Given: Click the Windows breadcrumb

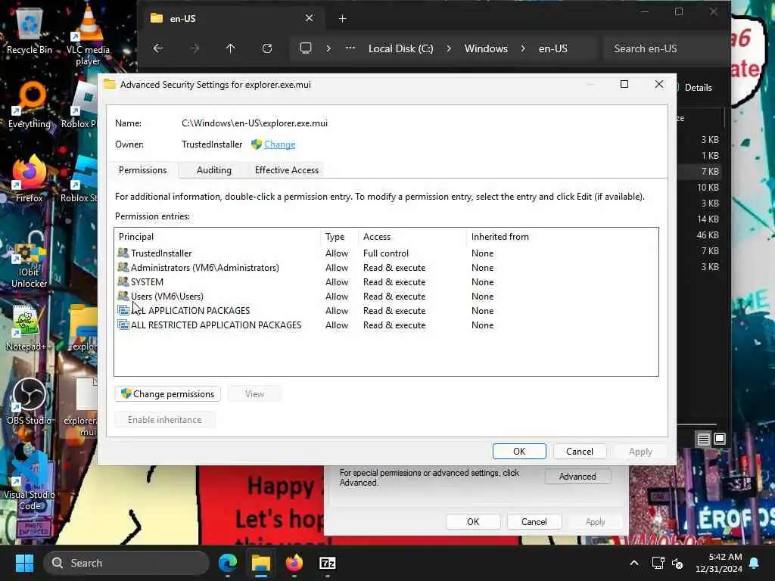Looking at the screenshot, I should [486, 48].
